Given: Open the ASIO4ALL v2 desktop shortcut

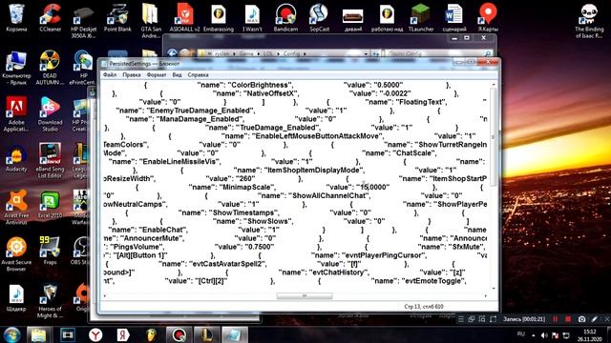Looking at the screenshot, I should (184, 17).
